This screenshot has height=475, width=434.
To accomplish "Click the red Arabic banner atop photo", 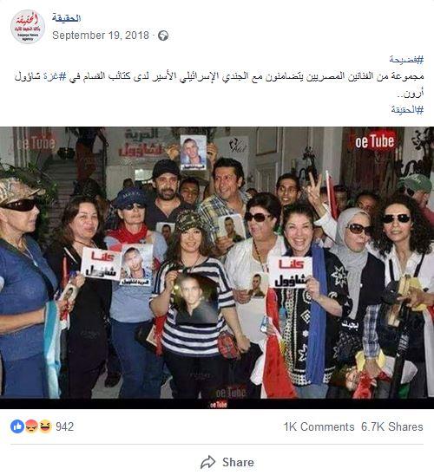I will point(142,143).
